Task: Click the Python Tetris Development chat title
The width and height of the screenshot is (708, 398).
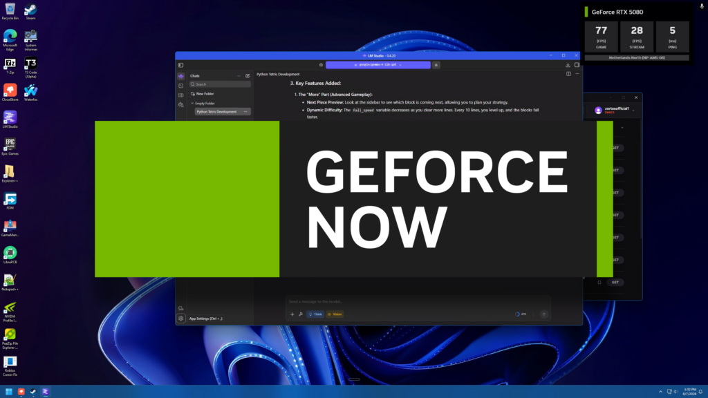Action: click(278, 74)
